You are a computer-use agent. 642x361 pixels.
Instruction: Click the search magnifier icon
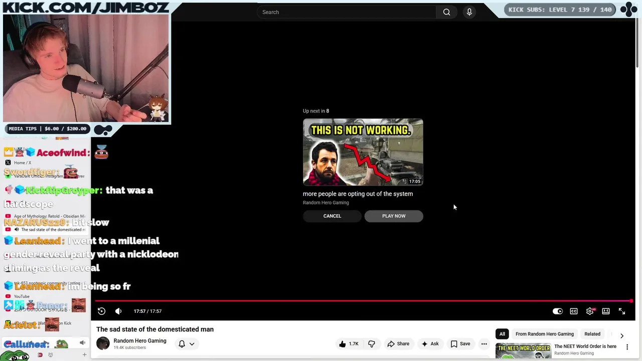446,12
